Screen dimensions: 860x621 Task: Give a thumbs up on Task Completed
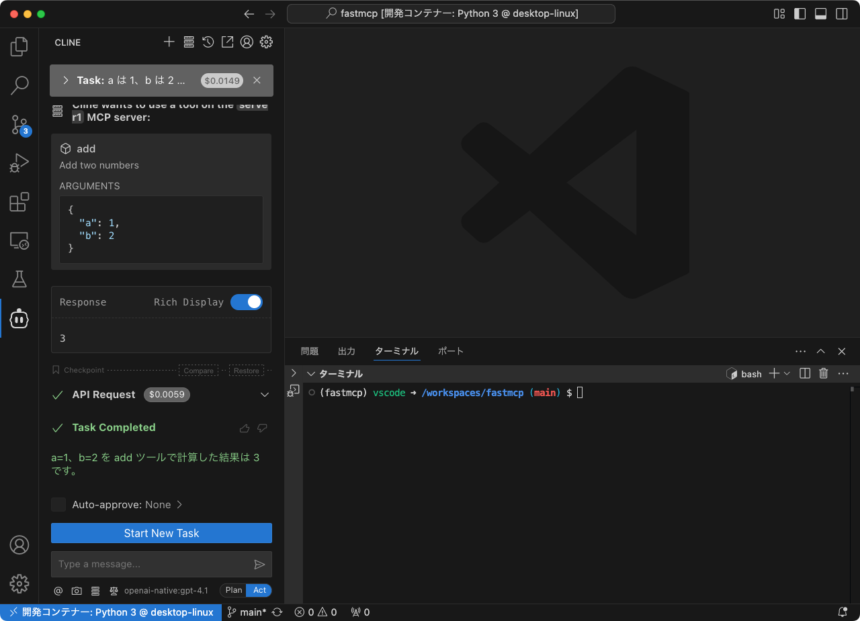click(245, 428)
